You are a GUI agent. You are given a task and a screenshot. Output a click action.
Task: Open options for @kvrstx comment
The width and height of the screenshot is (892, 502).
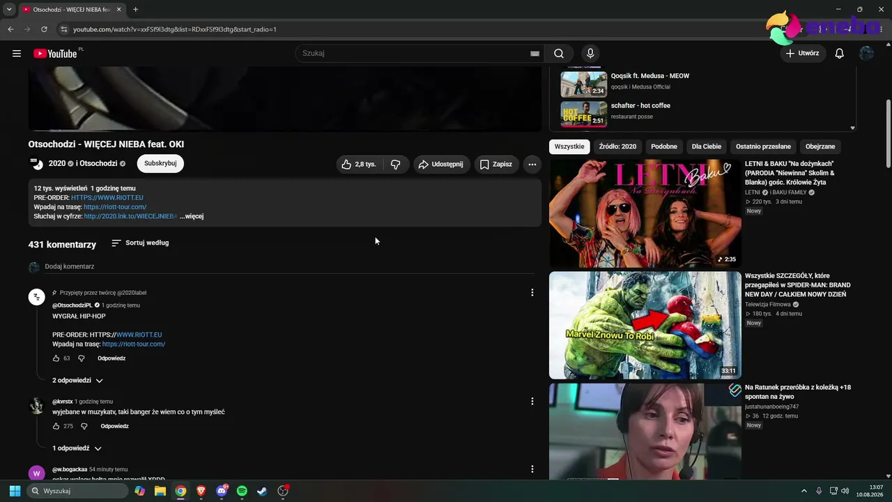coord(532,402)
